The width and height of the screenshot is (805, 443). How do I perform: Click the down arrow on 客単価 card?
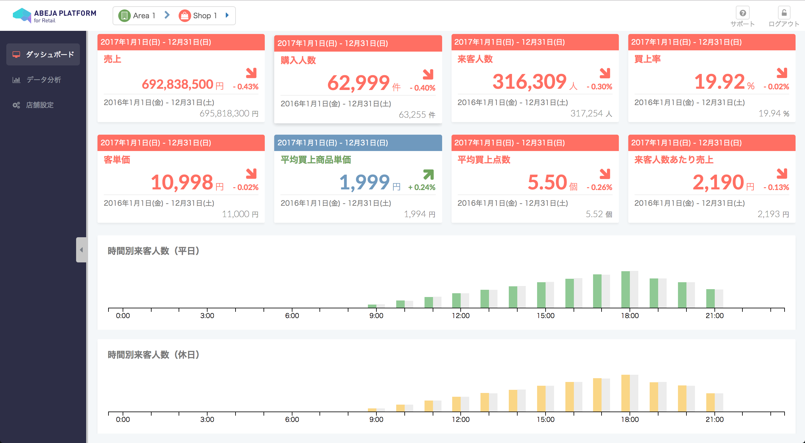click(x=251, y=174)
